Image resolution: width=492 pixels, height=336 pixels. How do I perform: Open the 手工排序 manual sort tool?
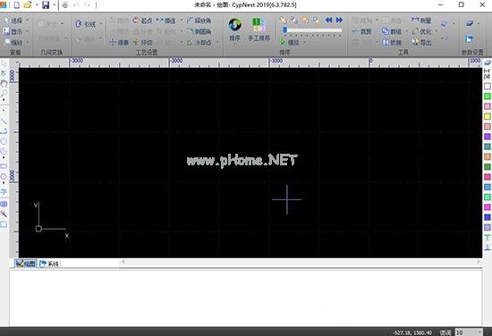click(259, 29)
